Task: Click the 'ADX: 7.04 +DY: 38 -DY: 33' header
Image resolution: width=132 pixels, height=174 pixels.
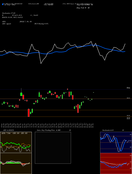Action: coord(14,133)
